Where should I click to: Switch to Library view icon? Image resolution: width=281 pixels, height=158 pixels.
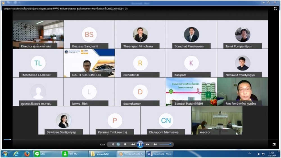[x=275, y=9]
